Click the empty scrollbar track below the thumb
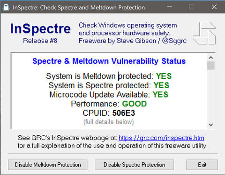The width and height of the screenshot is (225, 175). [211, 95]
